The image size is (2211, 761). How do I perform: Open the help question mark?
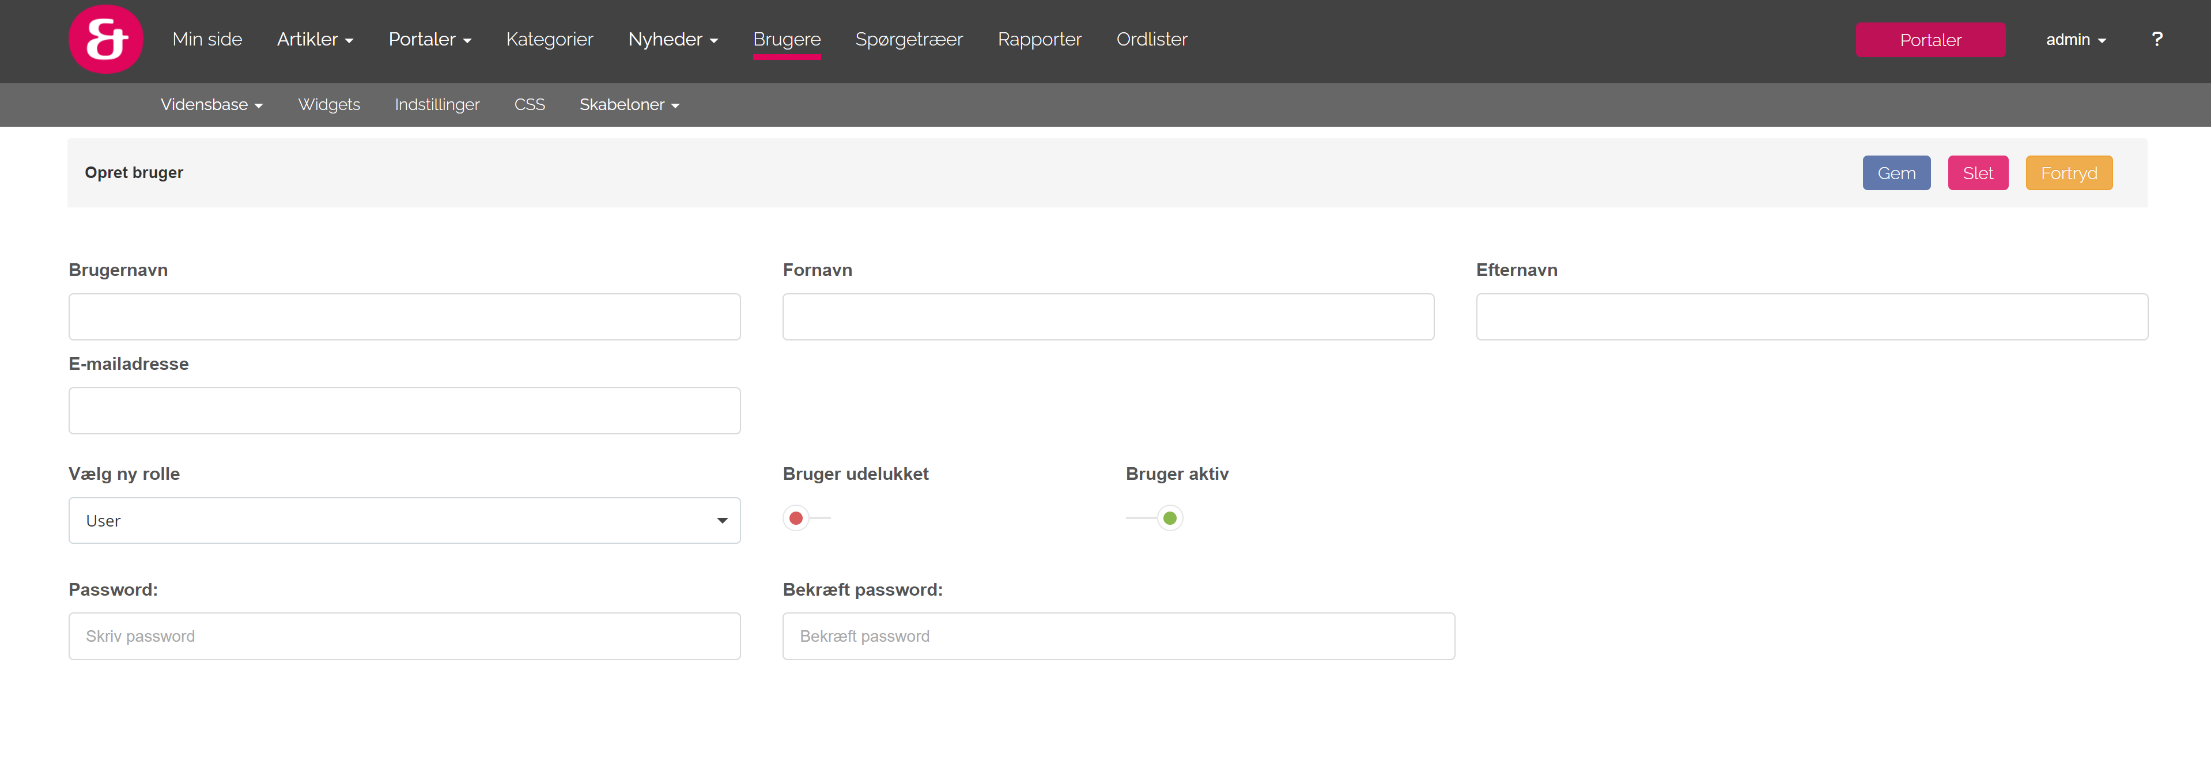2156,40
